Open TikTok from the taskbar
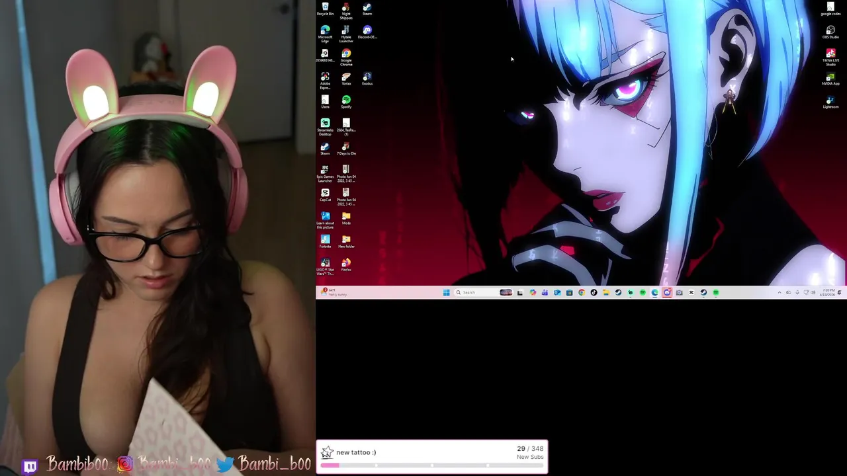 594,292
